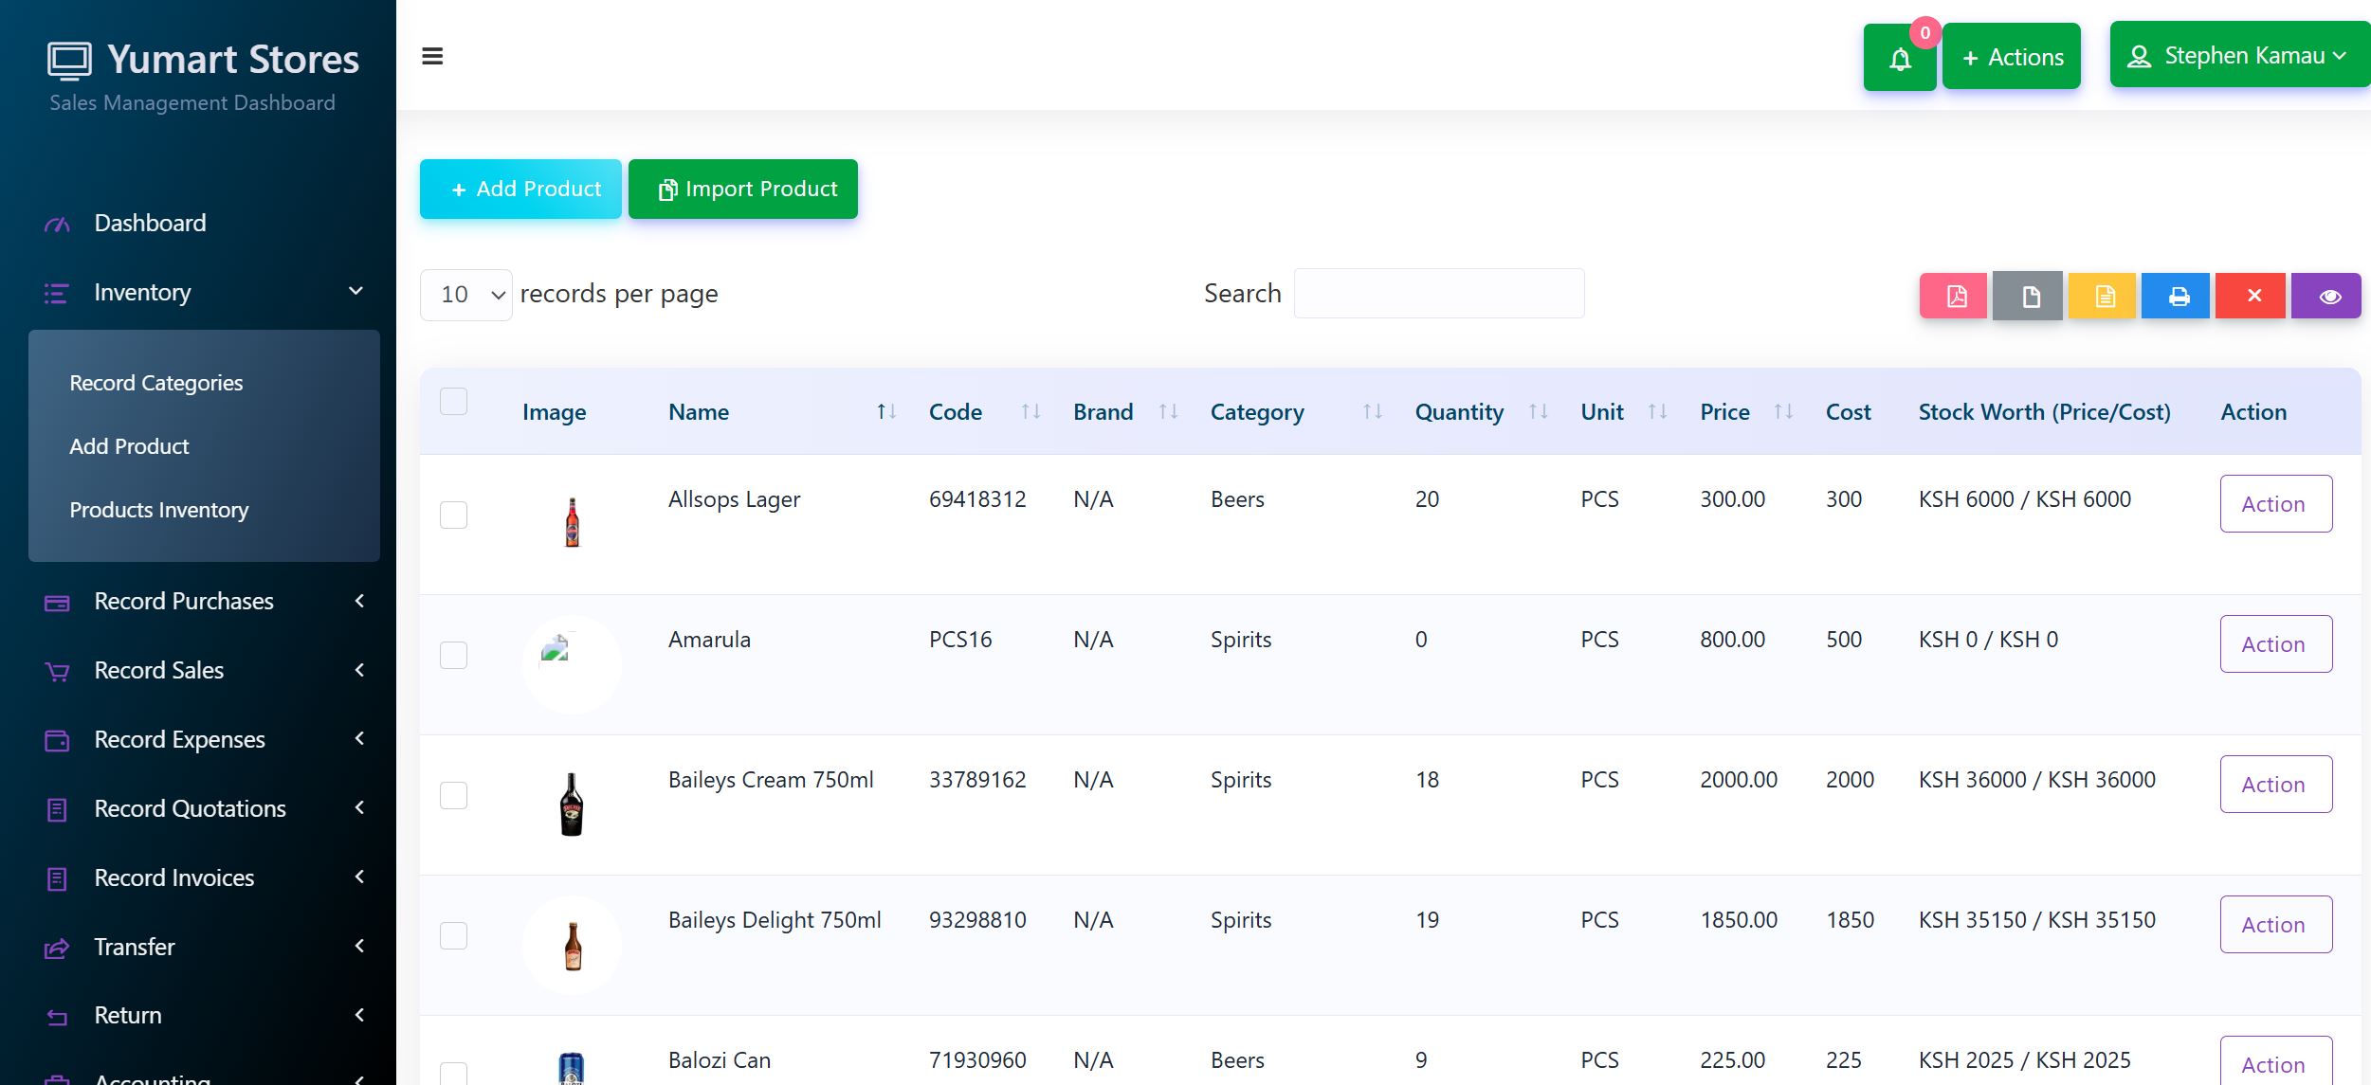Expand the Record Purchases chevron
The height and width of the screenshot is (1085, 2371).
pyautogui.click(x=359, y=601)
